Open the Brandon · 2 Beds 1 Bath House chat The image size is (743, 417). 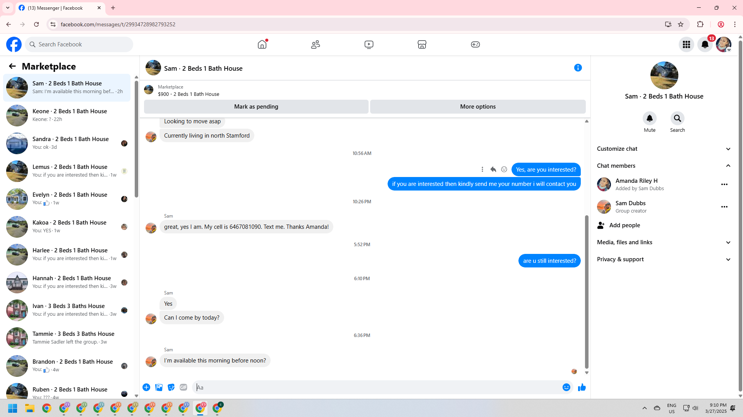[67, 366]
